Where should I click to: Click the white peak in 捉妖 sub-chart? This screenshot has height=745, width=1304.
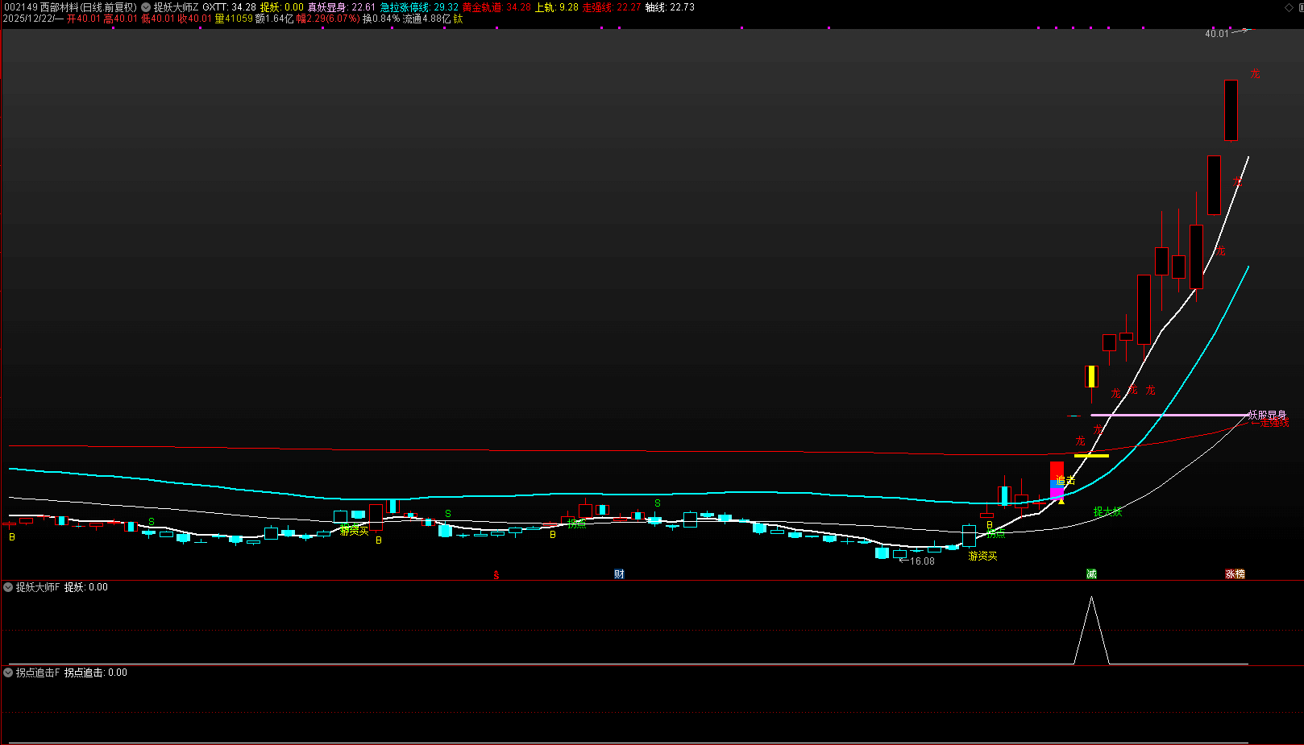pos(1091,600)
